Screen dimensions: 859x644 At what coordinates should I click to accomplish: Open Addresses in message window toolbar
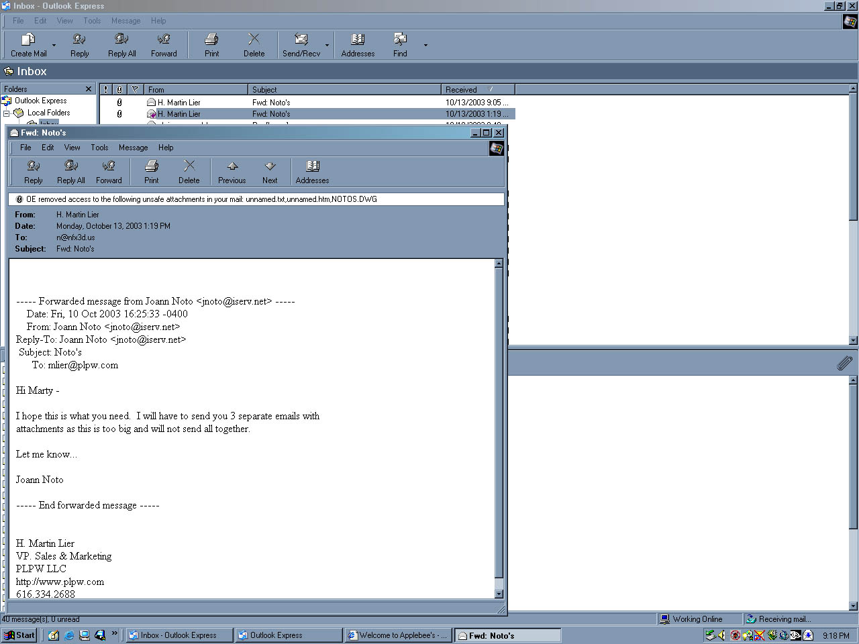312,172
